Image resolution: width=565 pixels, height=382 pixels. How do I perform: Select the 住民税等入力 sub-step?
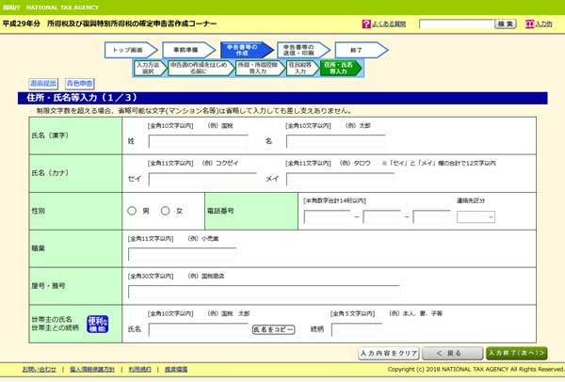click(x=299, y=67)
